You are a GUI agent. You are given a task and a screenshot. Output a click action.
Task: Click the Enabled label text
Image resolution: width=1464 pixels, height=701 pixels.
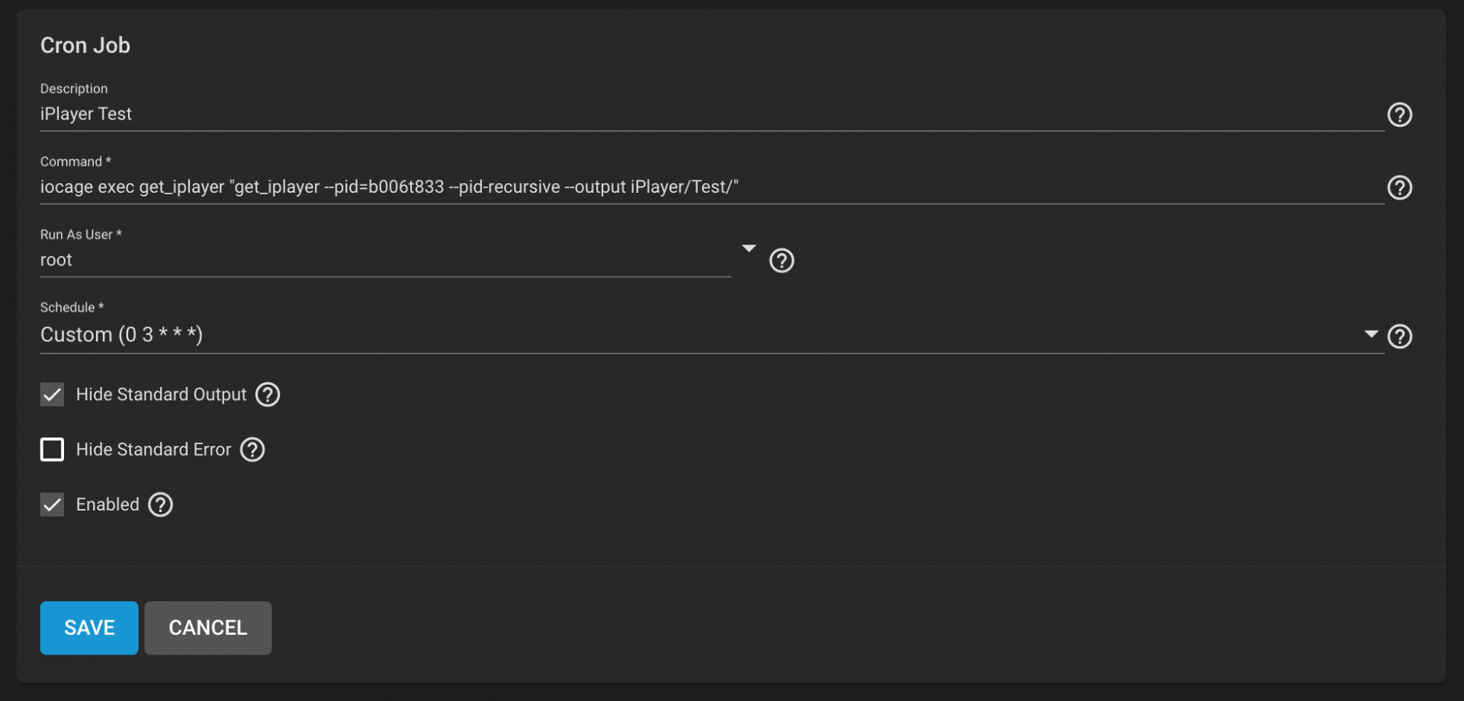click(x=108, y=504)
